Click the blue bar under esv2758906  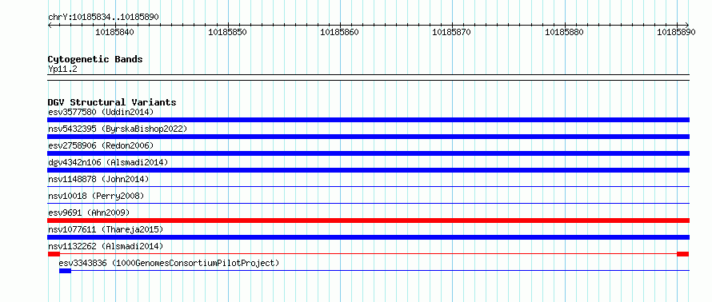click(x=368, y=153)
